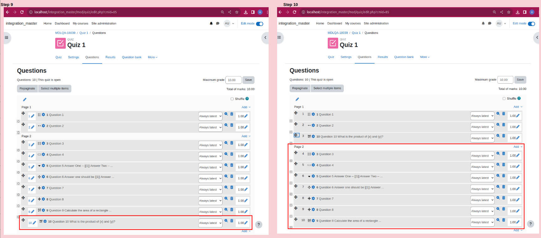The width and height of the screenshot is (541, 238).
Task: Open Always latest dropdown for Question 9, Step 10
Action: tap(482, 222)
